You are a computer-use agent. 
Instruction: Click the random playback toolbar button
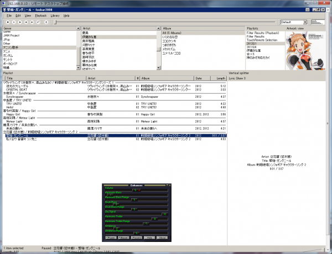coord(39,22)
